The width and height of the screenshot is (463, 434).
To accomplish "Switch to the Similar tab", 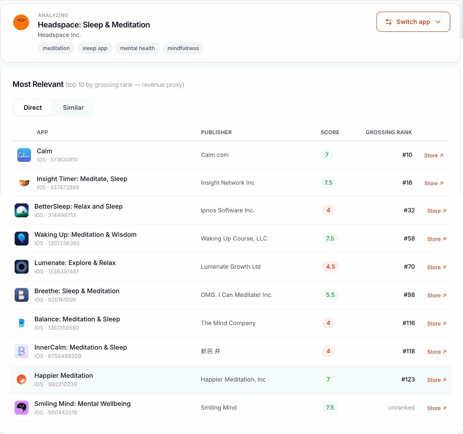I will [73, 108].
